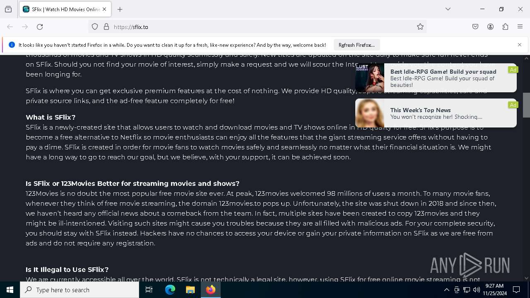Open Task View on taskbar
The height and width of the screenshot is (298, 530).
click(x=149, y=290)
